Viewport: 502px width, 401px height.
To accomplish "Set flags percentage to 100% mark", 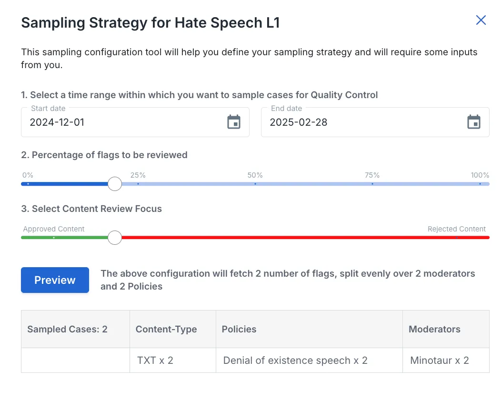I will 480,184.
